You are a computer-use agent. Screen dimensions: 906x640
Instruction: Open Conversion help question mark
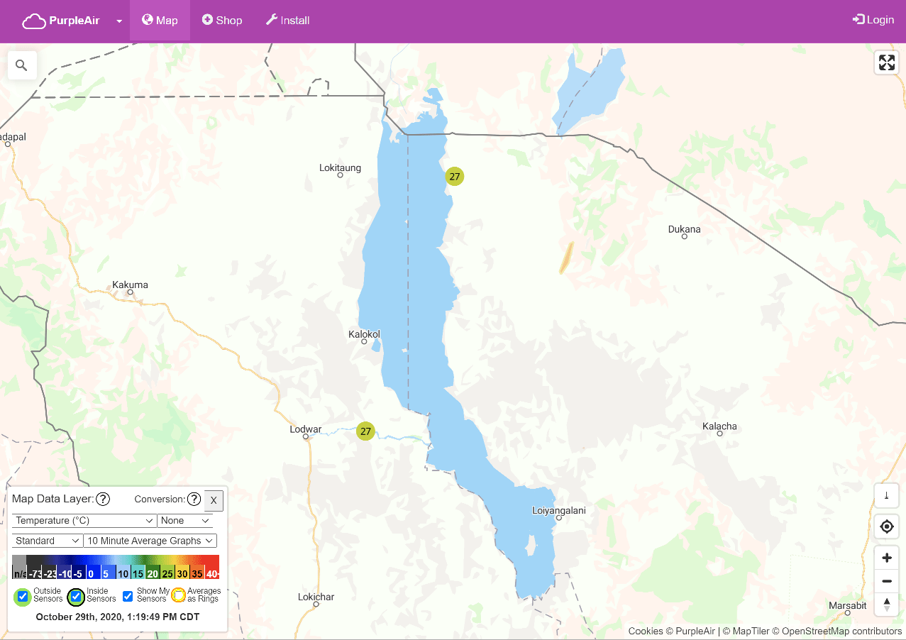[194, 499]
